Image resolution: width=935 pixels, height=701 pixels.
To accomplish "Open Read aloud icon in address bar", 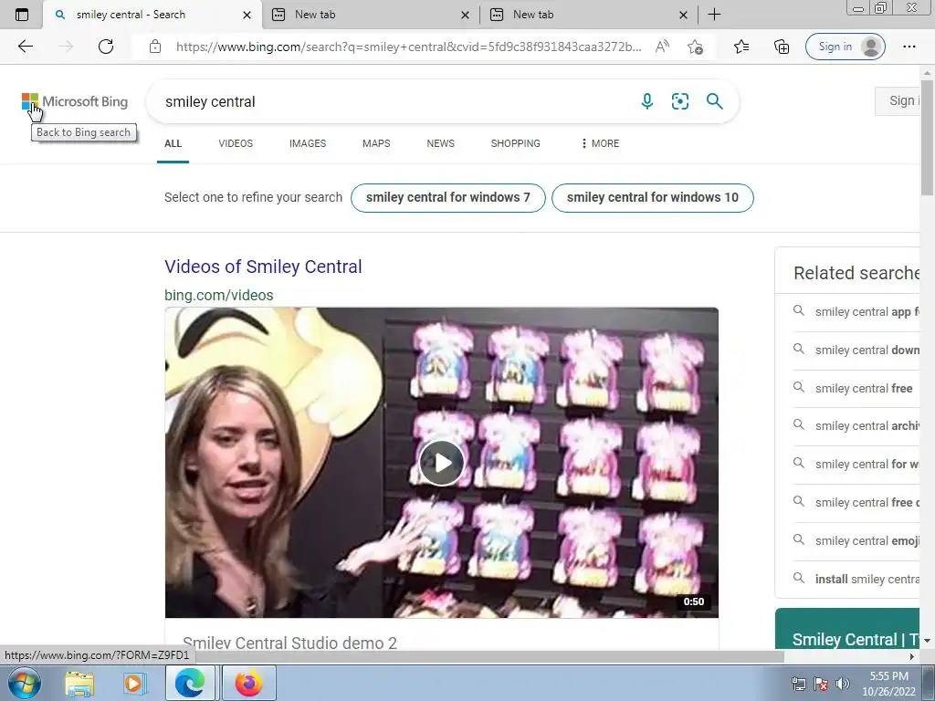I will tap(662, 47).
